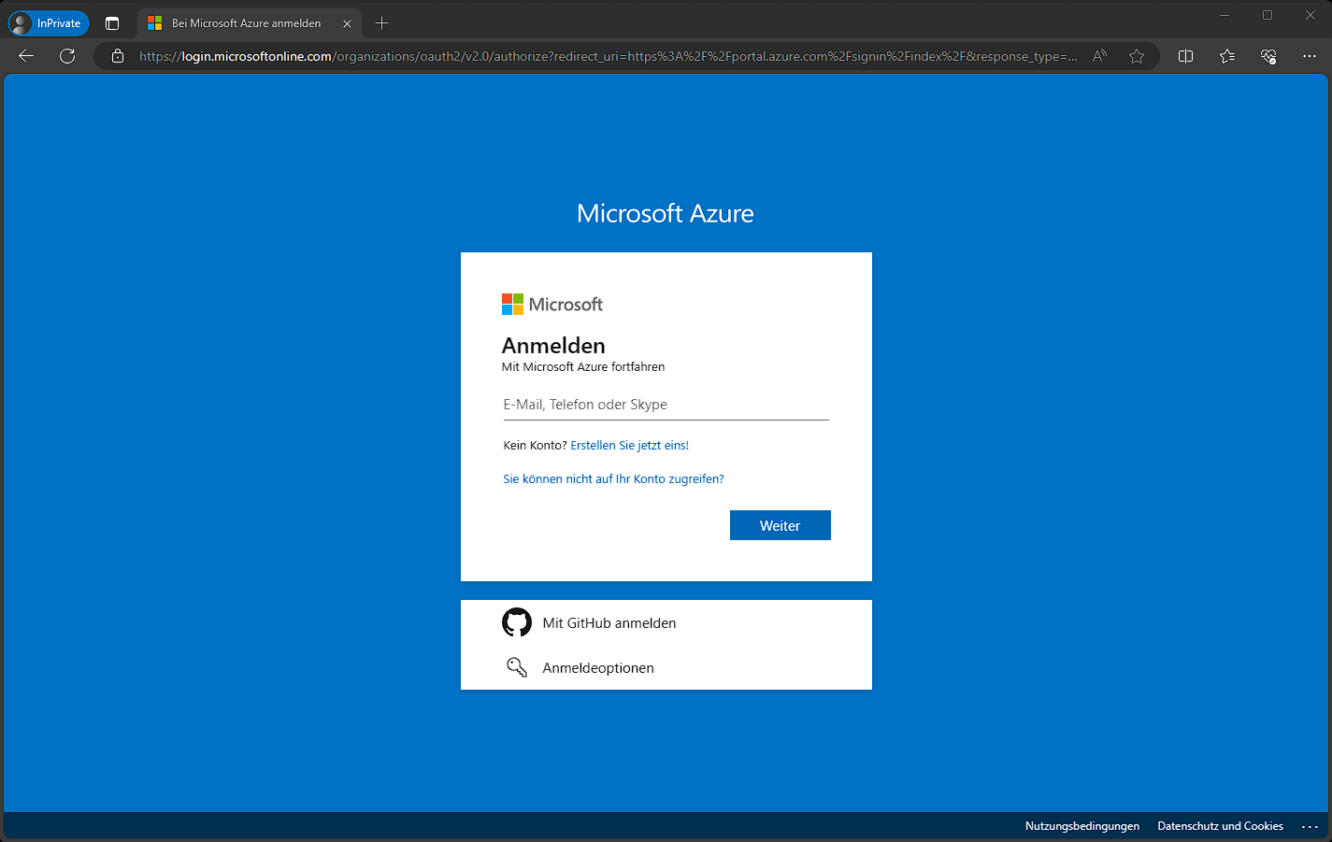Expand Anmeldeoptionen sign-in options
The image size is (1332, 842).
[x=597, y=668]
